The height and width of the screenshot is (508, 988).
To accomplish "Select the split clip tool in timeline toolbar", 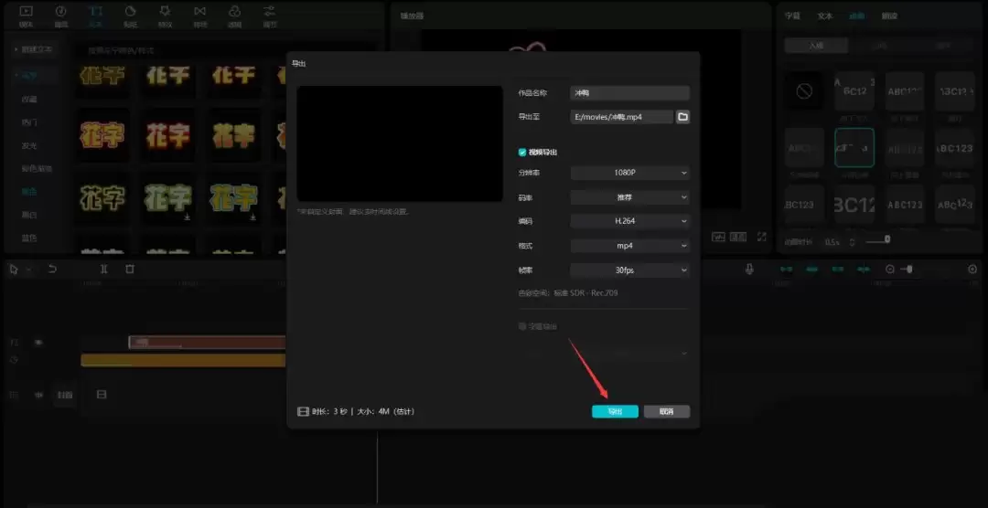I will (x=104, y=269).
